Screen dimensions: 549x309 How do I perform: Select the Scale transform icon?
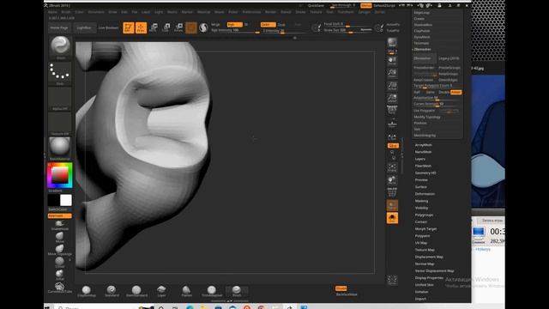point(166,27)
